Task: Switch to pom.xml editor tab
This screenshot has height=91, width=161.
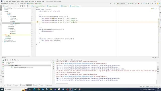Action: point(38,6)
